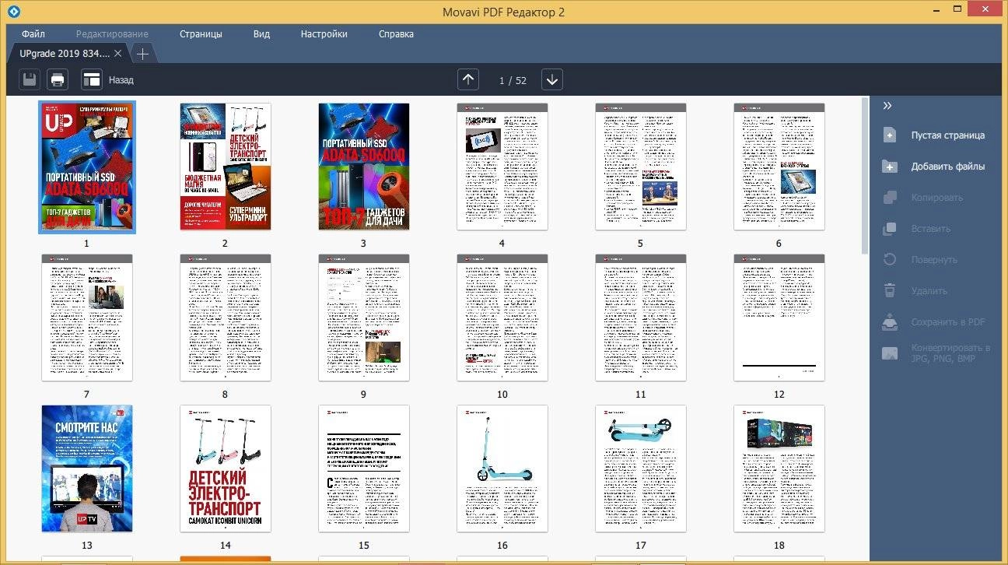The image size is (1008, 565).
Task: Click Пустая страница in sidebar
Action: pos(948,135)
